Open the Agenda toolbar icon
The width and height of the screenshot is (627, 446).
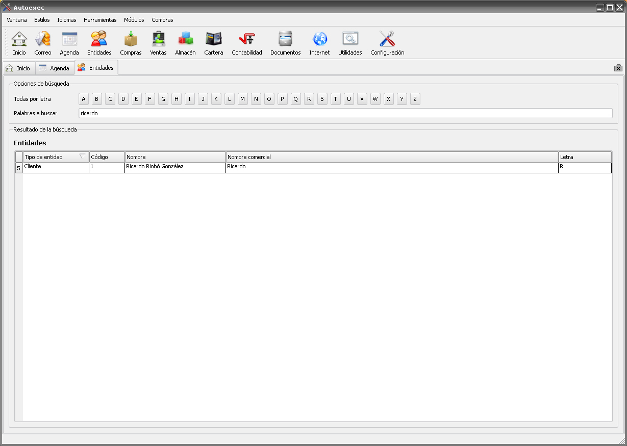pyautogui.click(x=69, y=43)
